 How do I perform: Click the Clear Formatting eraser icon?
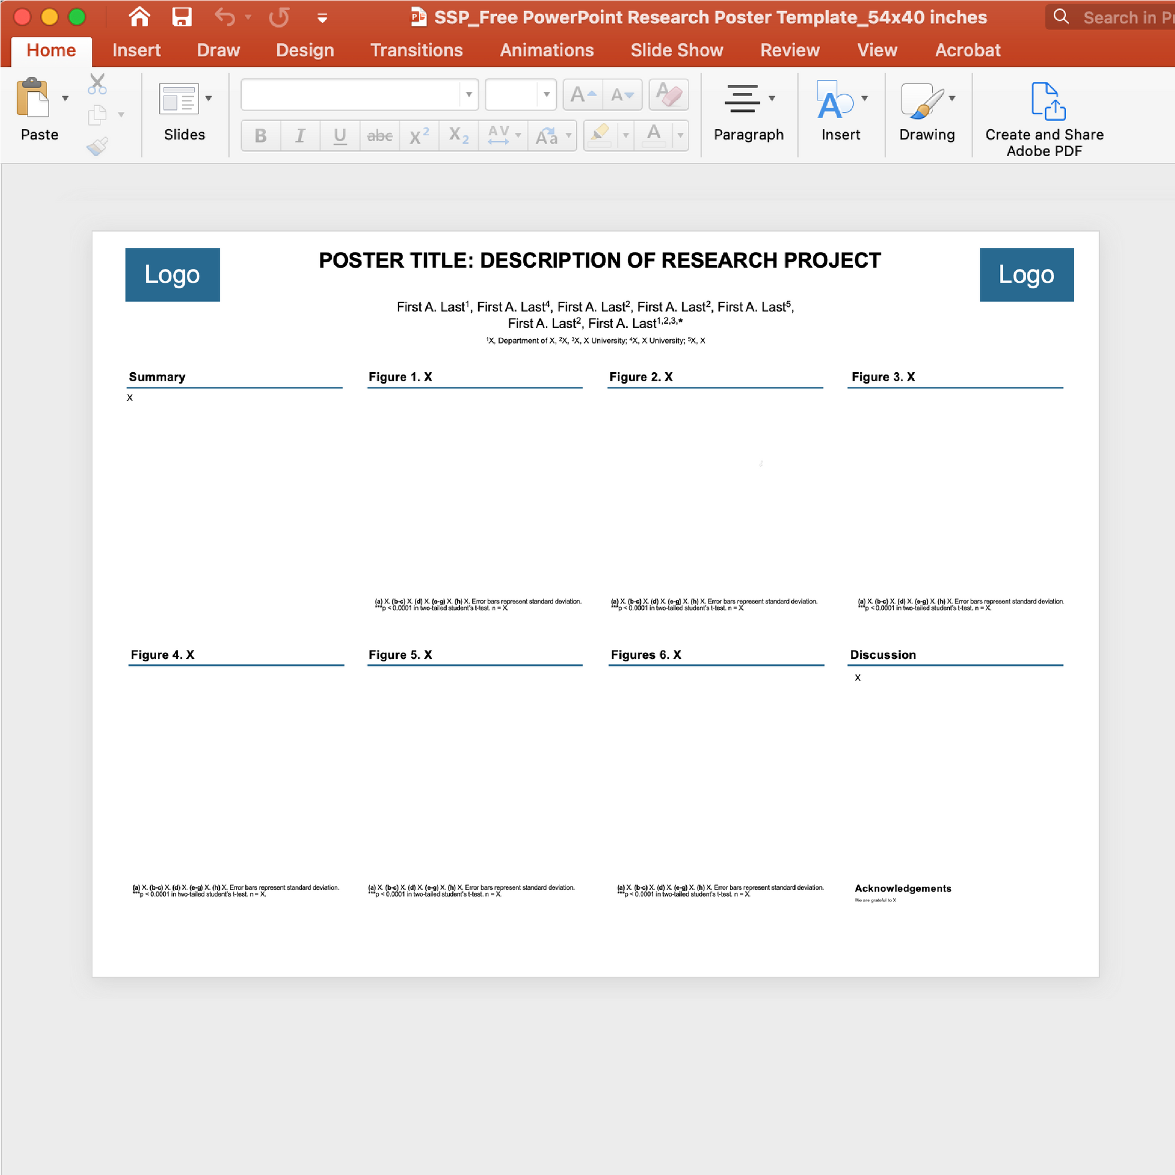click(668, 94)
